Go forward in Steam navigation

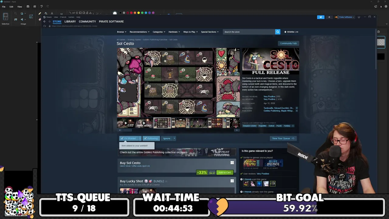[x=50, y=22]
